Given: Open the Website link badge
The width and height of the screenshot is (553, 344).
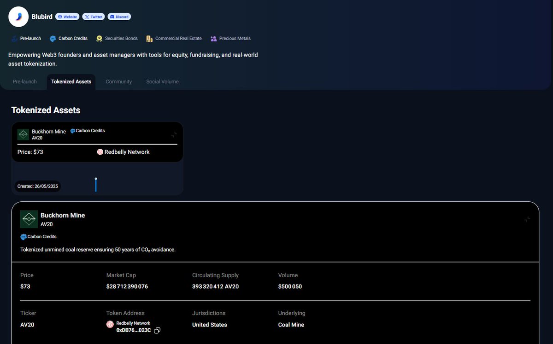Looking at the screenshot, I should coord(67,17).
